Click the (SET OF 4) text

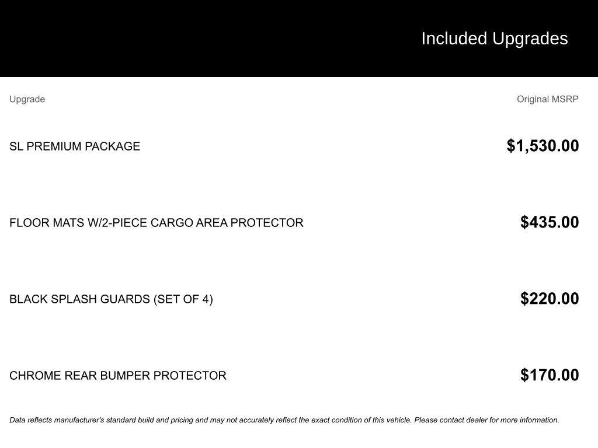tap(183, 299)
